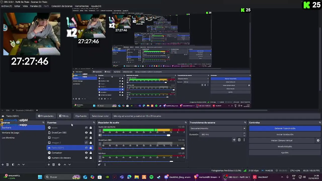Open audio mixer menu dots at the bottom

[x=105, y=165]
